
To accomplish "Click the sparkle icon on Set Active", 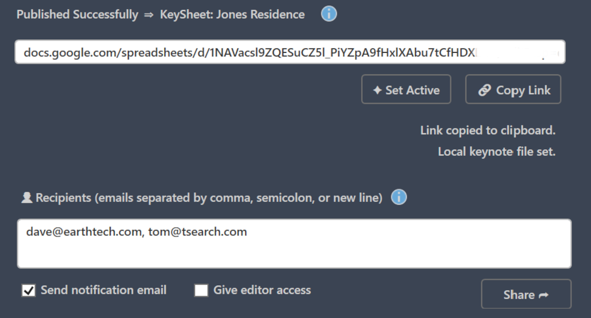I will coord(378,90).
